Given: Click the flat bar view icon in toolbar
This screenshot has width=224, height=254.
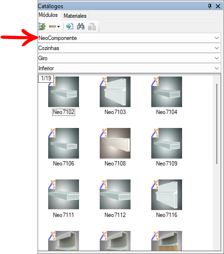Looking at the screenshot, I should click(53, 26).
